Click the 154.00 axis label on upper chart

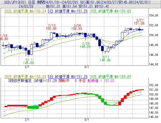154,16
